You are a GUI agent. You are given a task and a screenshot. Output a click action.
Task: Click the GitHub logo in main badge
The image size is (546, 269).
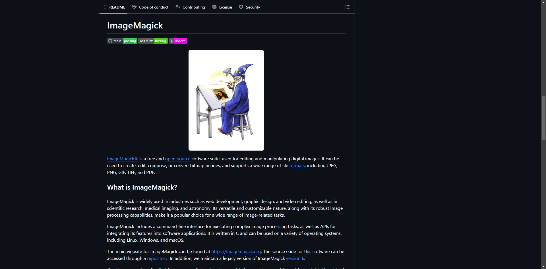pyautogui.click(x=110, y=41)
